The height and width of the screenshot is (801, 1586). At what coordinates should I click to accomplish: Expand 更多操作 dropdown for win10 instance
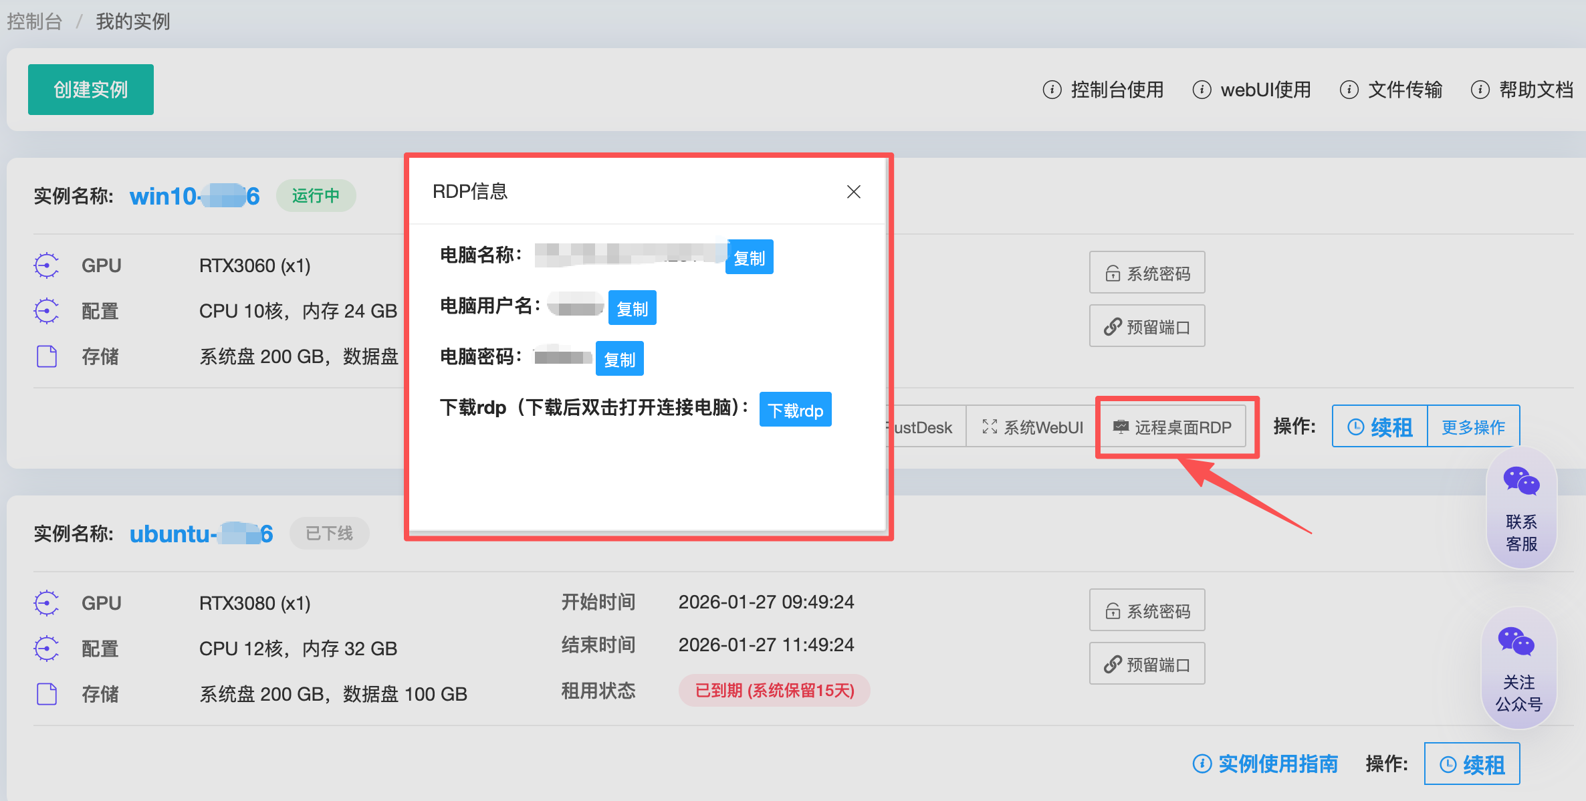click(x=1473, y=427)
